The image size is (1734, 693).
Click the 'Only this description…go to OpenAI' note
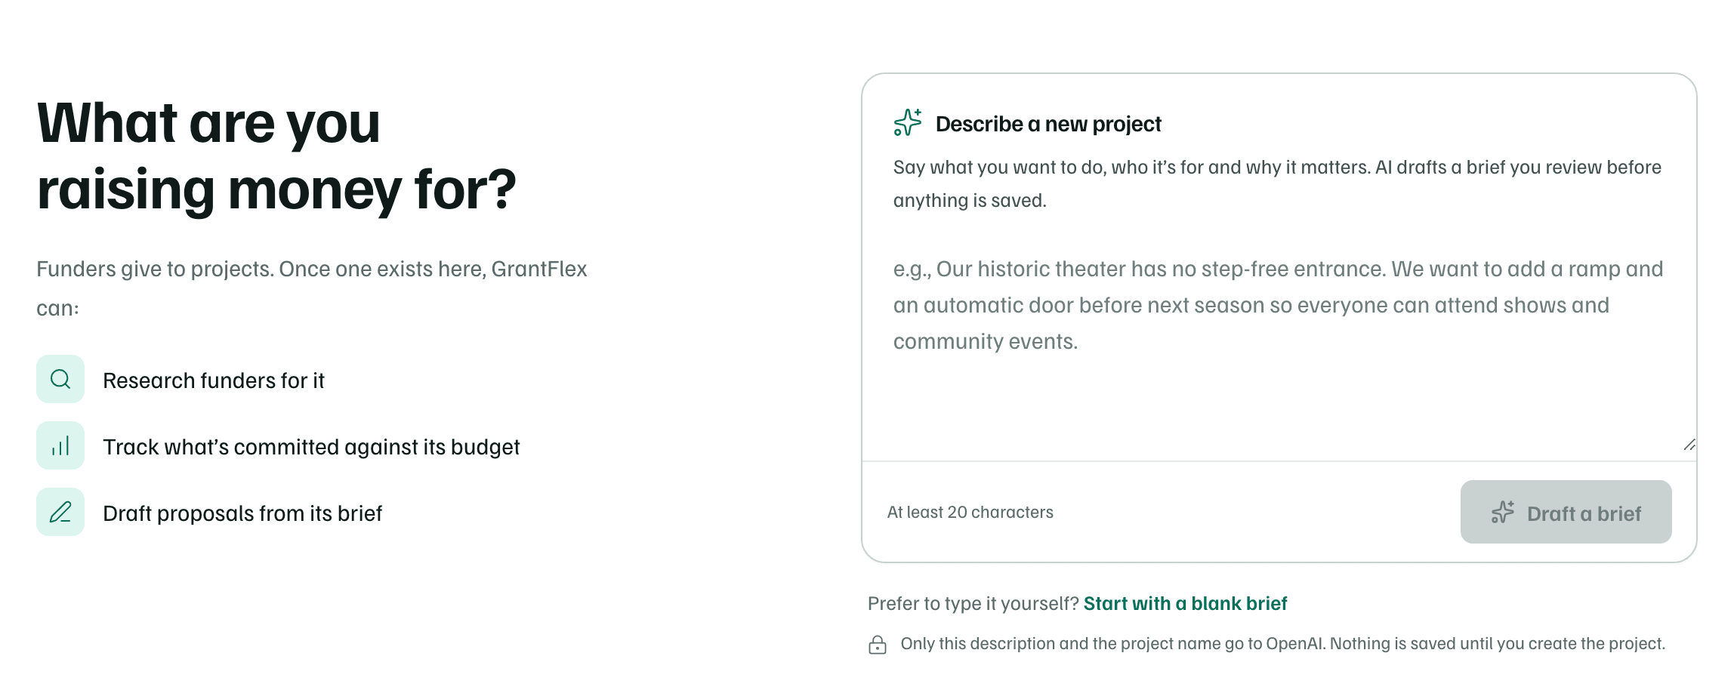point(1282,644)
